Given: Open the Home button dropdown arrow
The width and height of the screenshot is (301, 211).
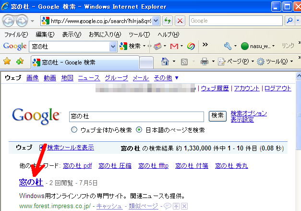Looking at the screenshot, I should coord(174,62).
